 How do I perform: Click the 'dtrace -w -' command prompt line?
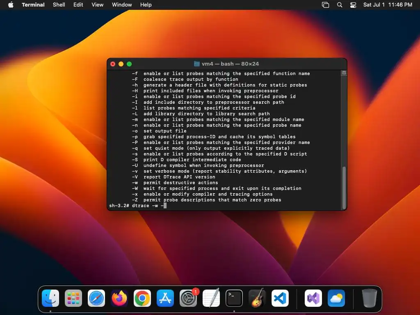coord(138,205)
